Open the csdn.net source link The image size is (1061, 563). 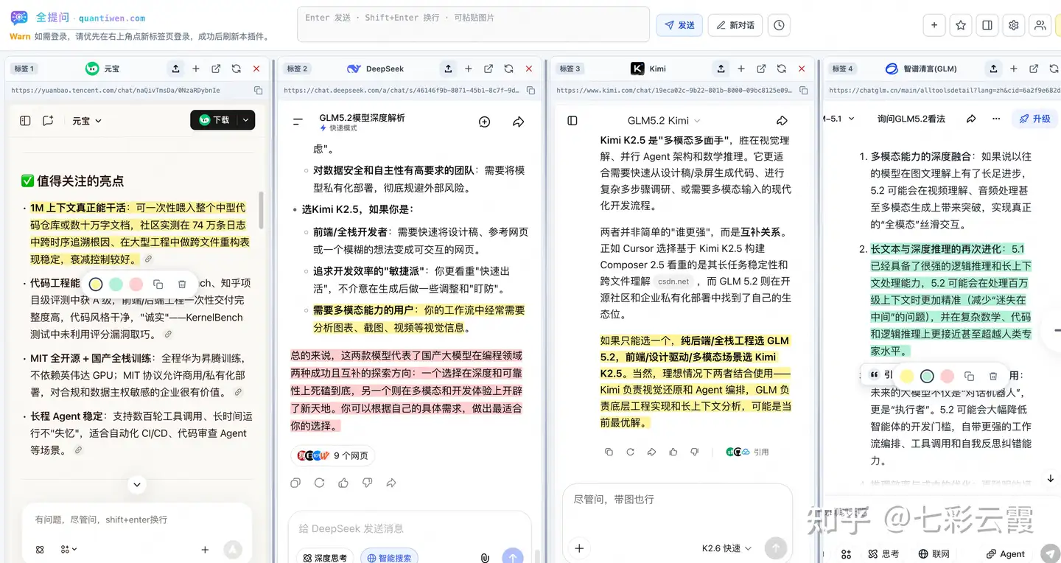673,281
